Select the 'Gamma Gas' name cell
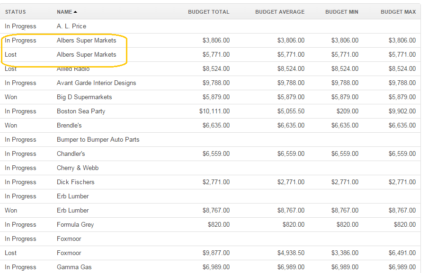This screenshot has width=428, height=273. [x=74, y=267]
